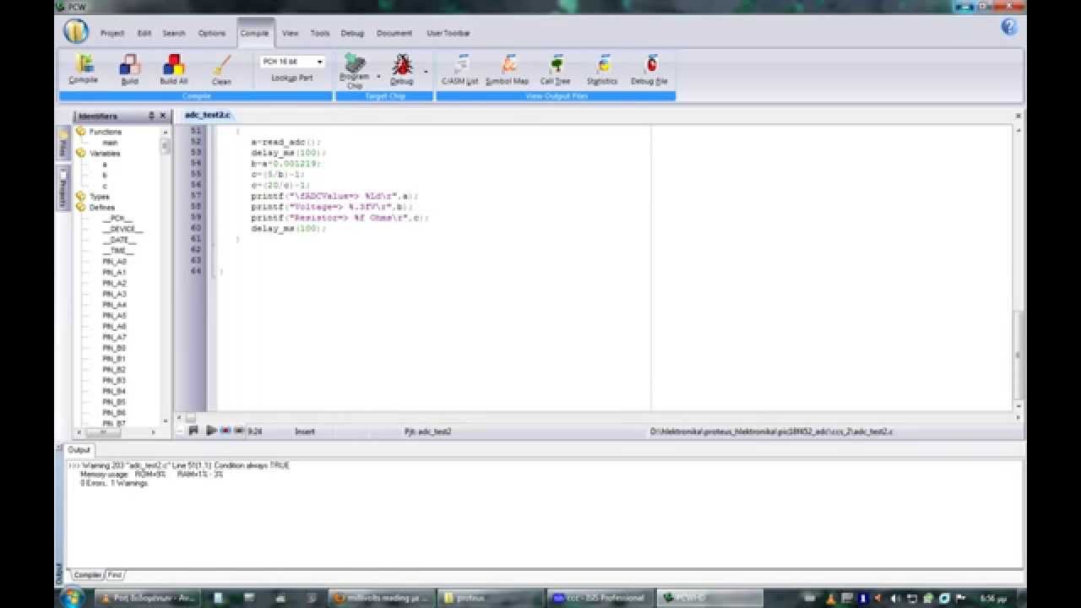Expand the Types tree node
Screen dimensions: 1081x608
point(81,196)
